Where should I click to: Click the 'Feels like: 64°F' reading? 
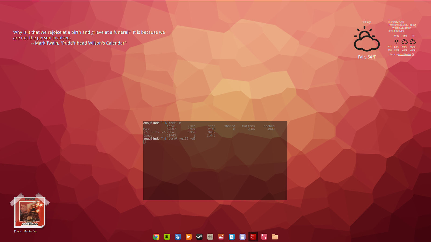396,31
